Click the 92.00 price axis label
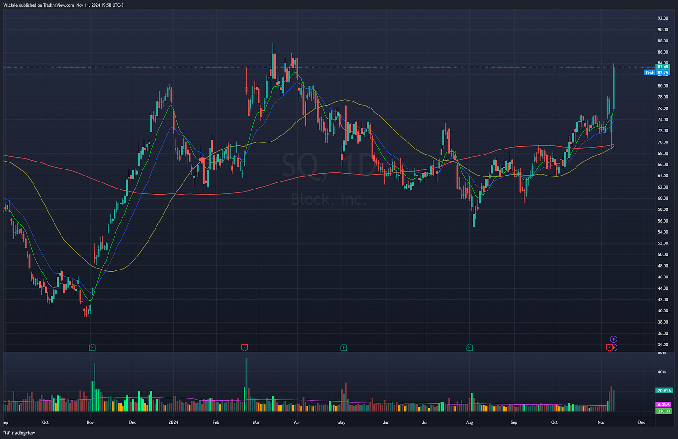The image size is (678, 439). tap(663, 18)
